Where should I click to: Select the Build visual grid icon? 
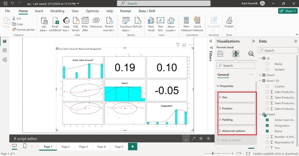(x=220, y=54)
